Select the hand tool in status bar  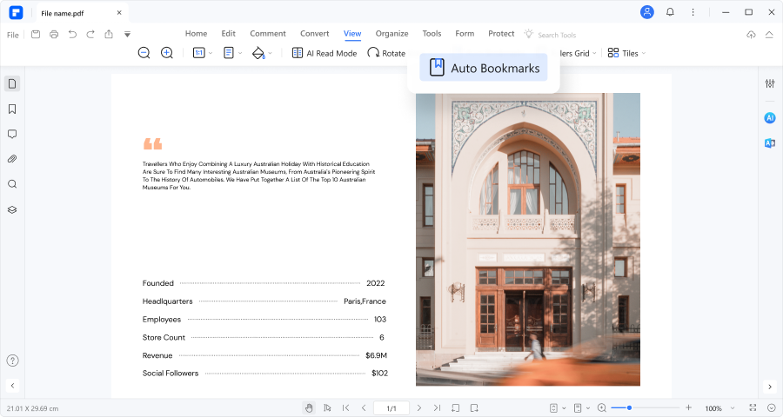(309, 408)
